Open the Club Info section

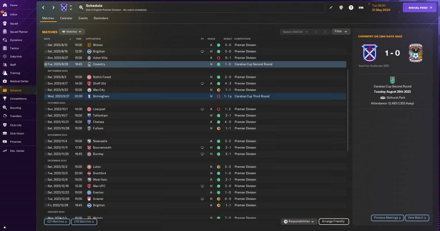[16, 125]
